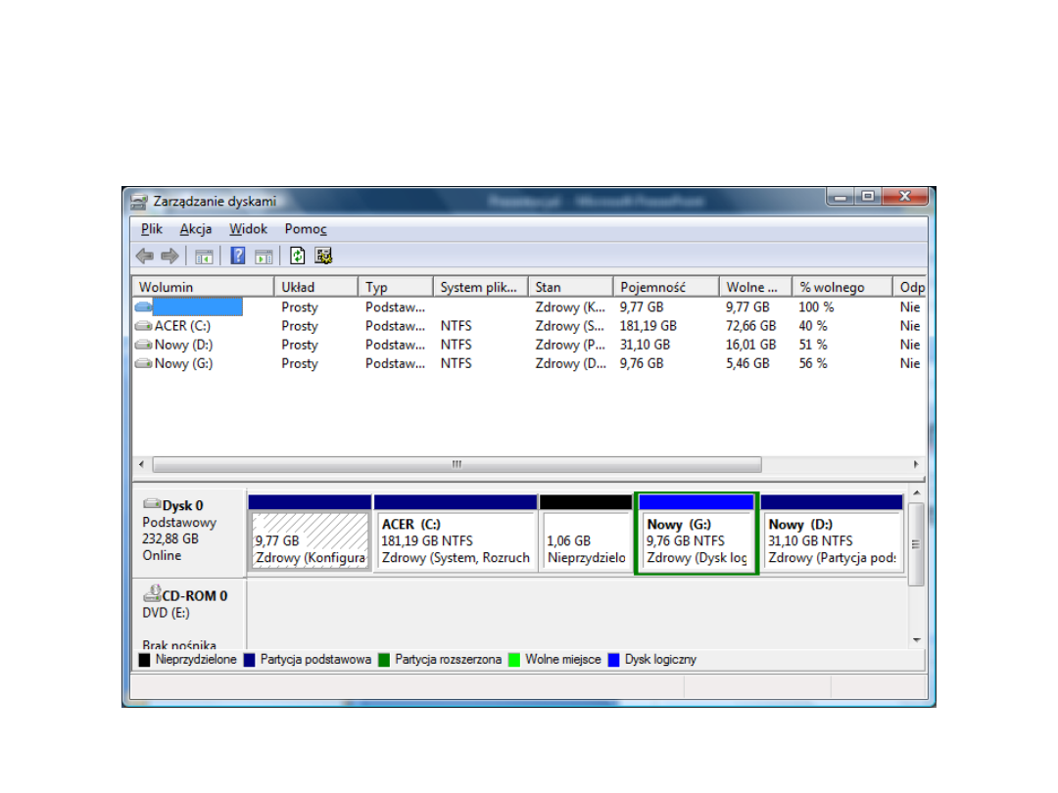Click the Back arrow toolbar icon
This screenshot has height=793, width=1058.
click(x=144, y=257)
